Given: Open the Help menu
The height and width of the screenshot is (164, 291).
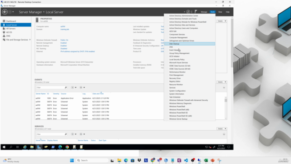Looking at the screenshot, I should pos(227,12).
